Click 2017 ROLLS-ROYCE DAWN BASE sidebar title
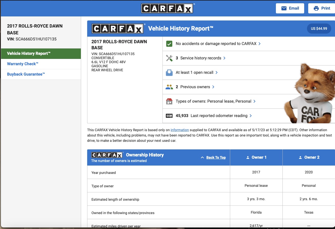Screen dimensions: 335x229 click(35, 29)
